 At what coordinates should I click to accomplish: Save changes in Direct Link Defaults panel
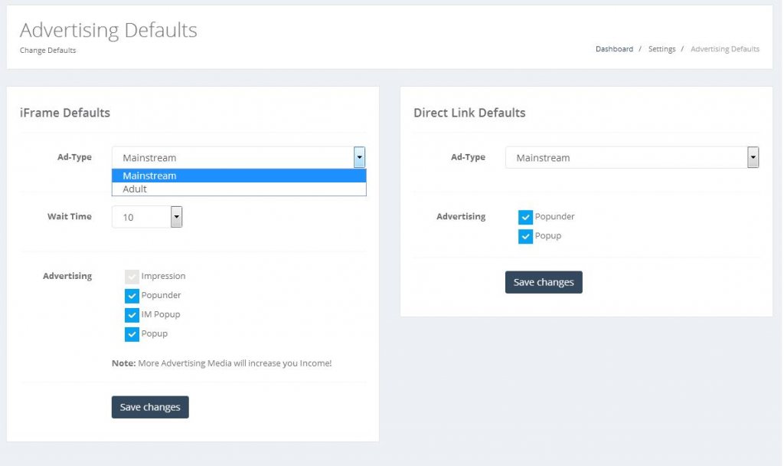click(x=544, y=282)
